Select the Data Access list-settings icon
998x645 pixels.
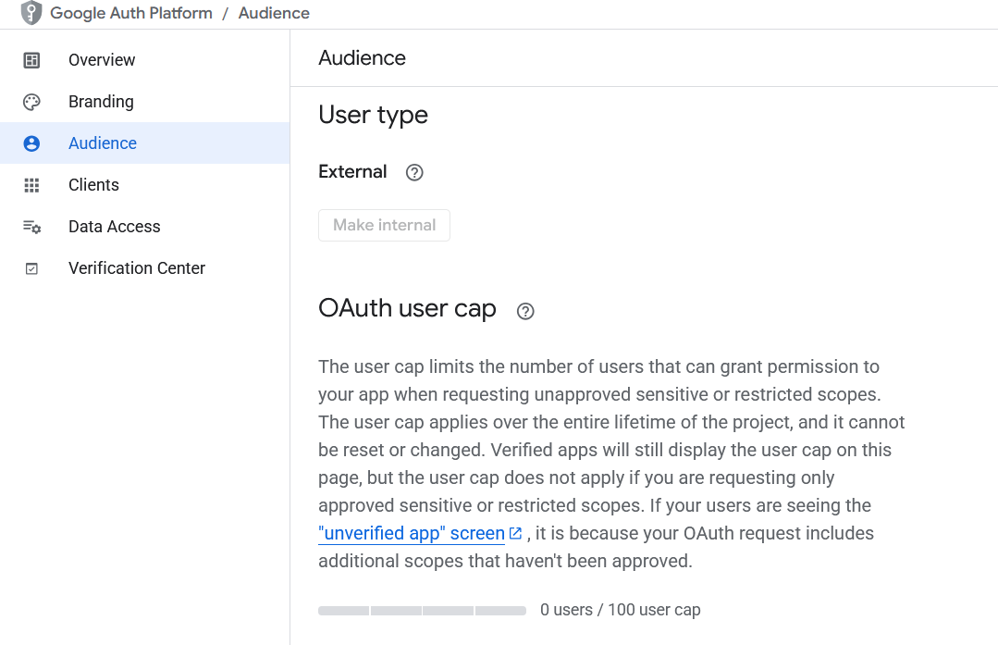tap(31, 227)
